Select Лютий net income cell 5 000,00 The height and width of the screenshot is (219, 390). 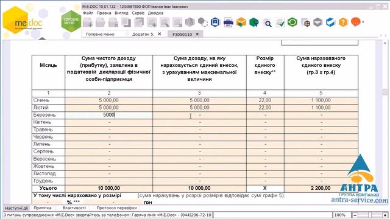coord(108,108)
